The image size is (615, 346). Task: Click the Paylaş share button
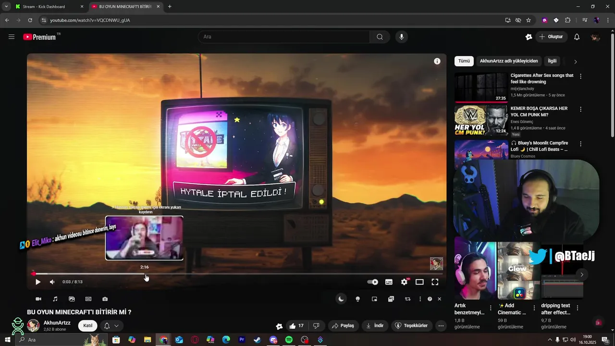coord(343,325)
